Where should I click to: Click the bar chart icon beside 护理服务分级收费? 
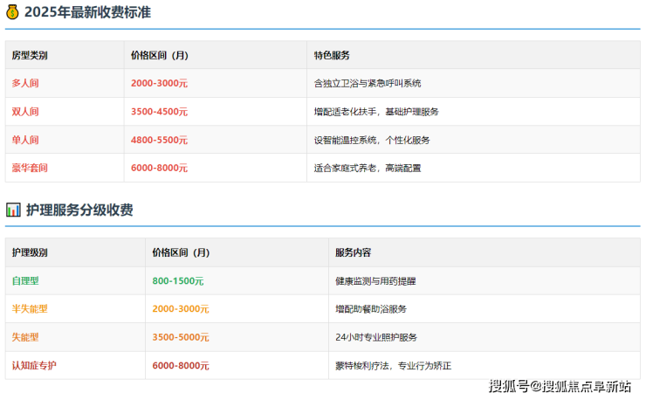tap(13, 210)
